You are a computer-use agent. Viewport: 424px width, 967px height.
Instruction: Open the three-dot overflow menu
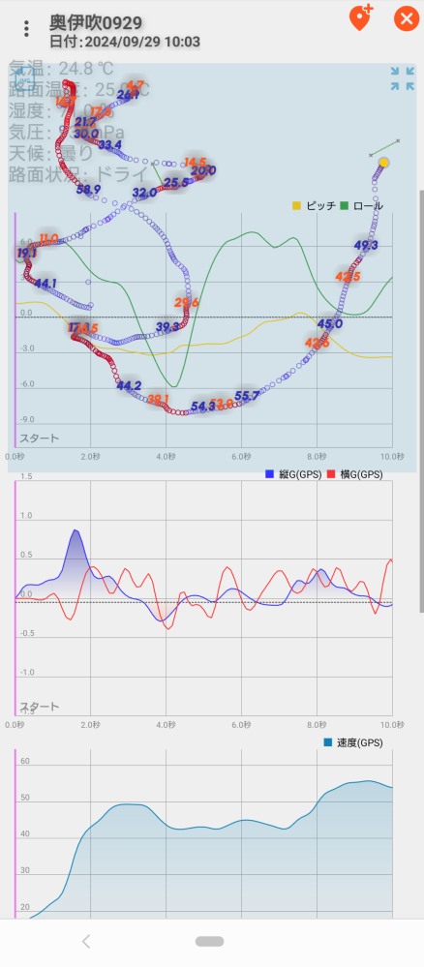(x=26, y=28)
